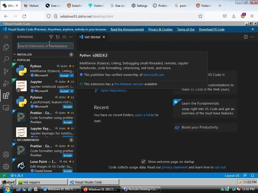Screen dimensions: 258x193
Task: Open the Pocket save icon
Action: coord(224,16)
